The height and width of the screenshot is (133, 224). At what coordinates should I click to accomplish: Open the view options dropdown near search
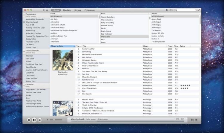pos(171,10)
